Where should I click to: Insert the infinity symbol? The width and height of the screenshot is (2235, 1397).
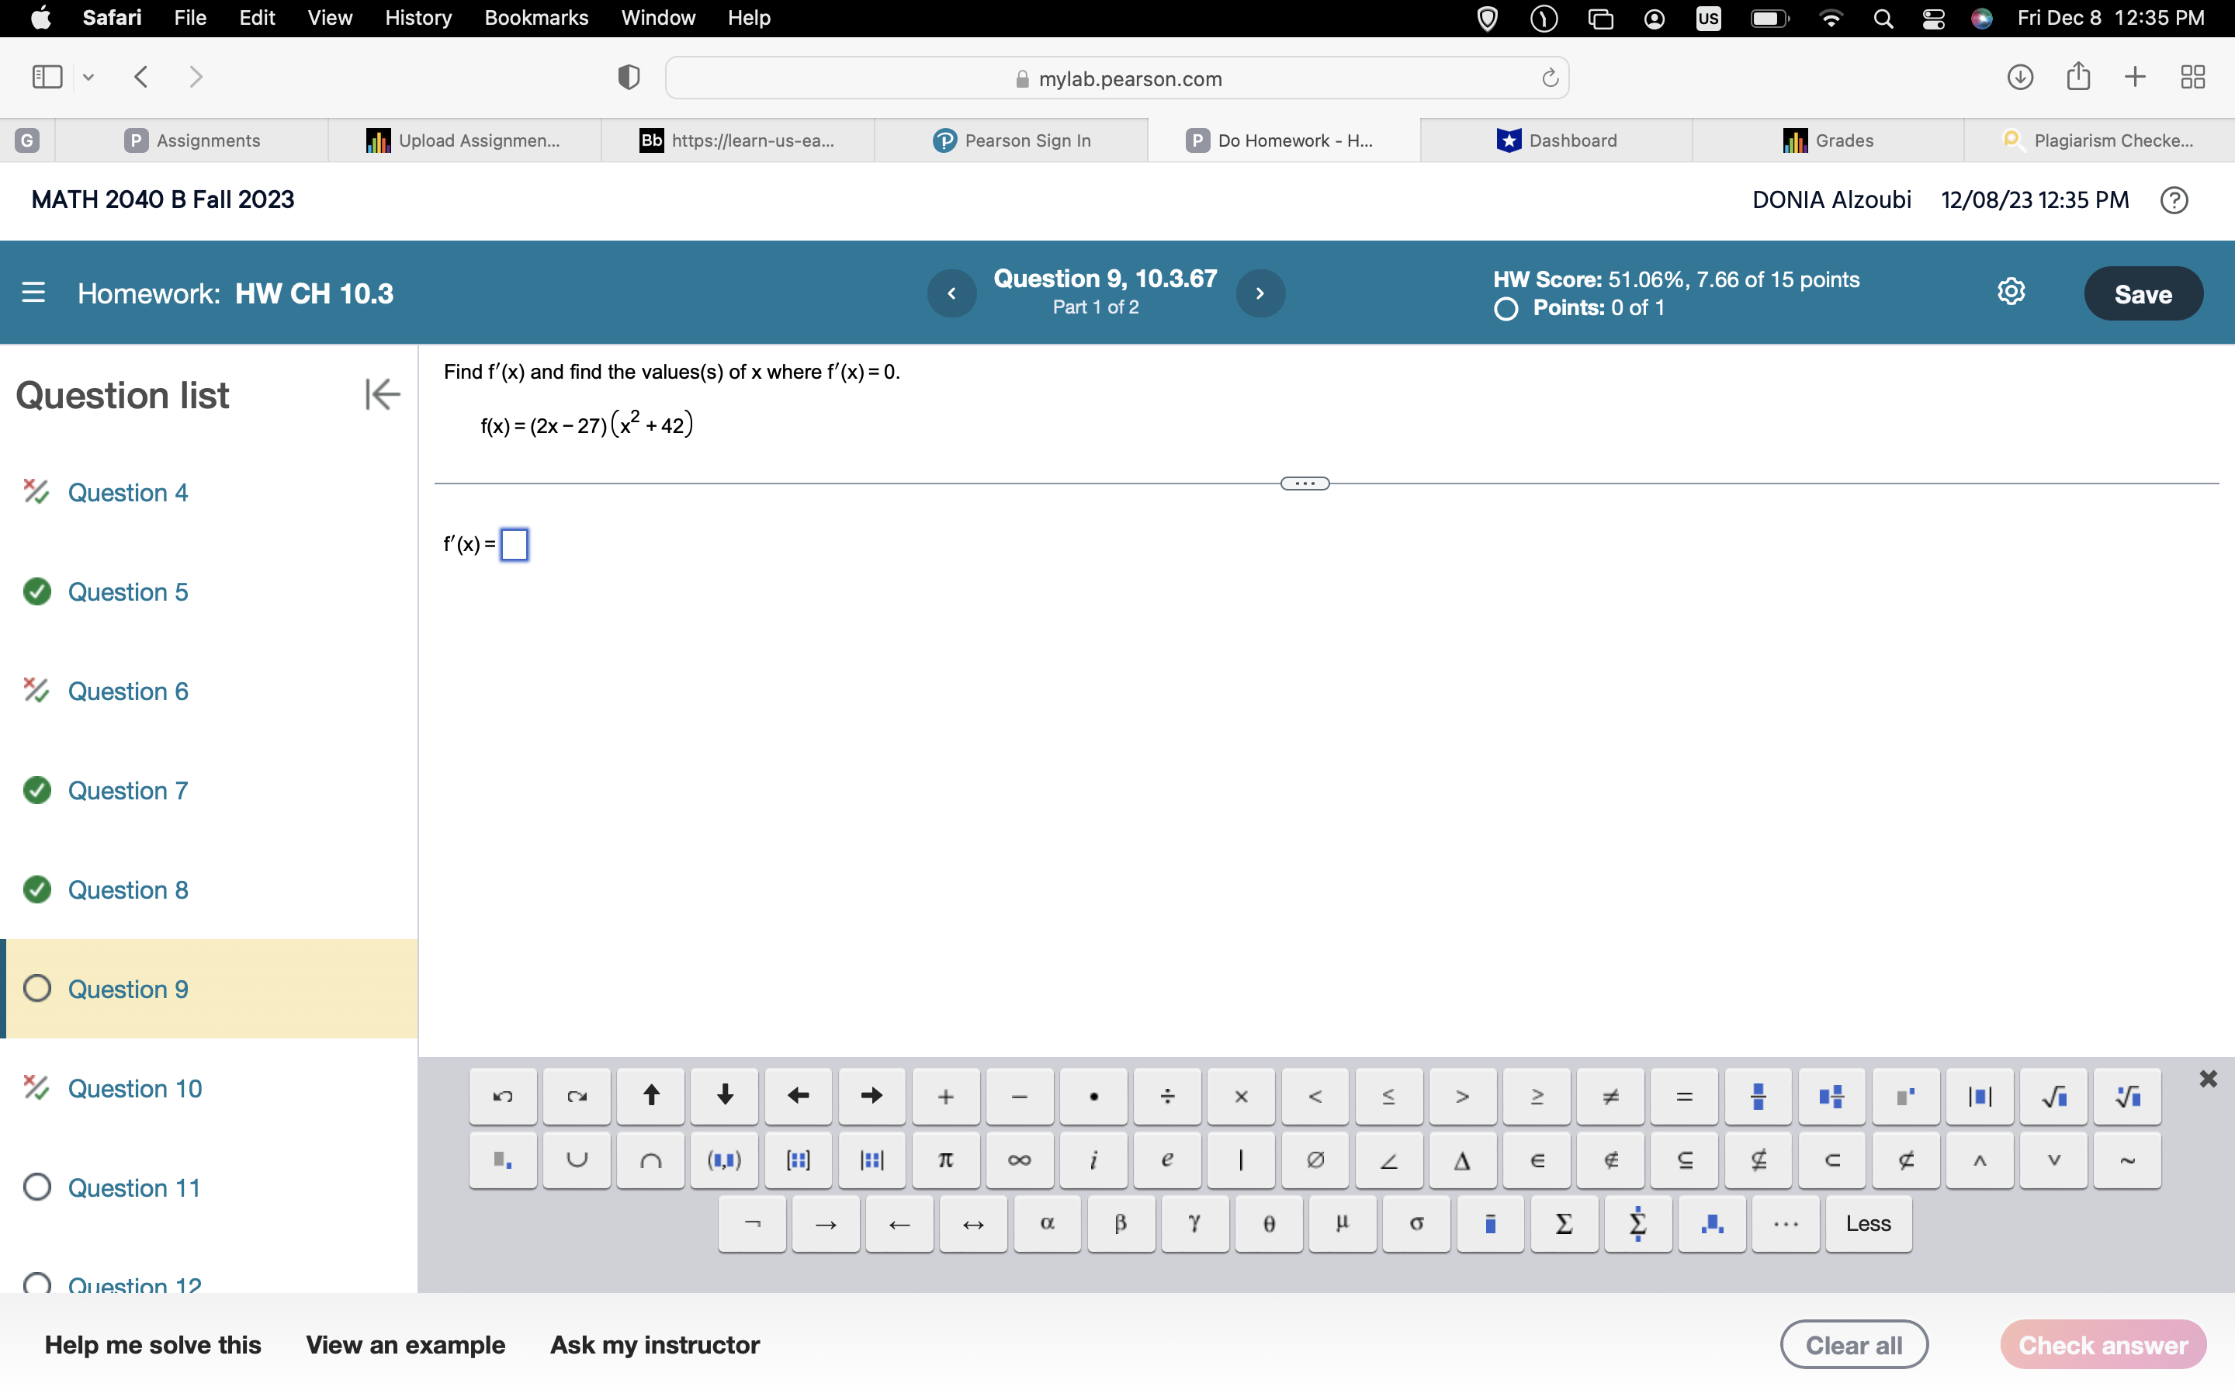coord(1019,1160)
